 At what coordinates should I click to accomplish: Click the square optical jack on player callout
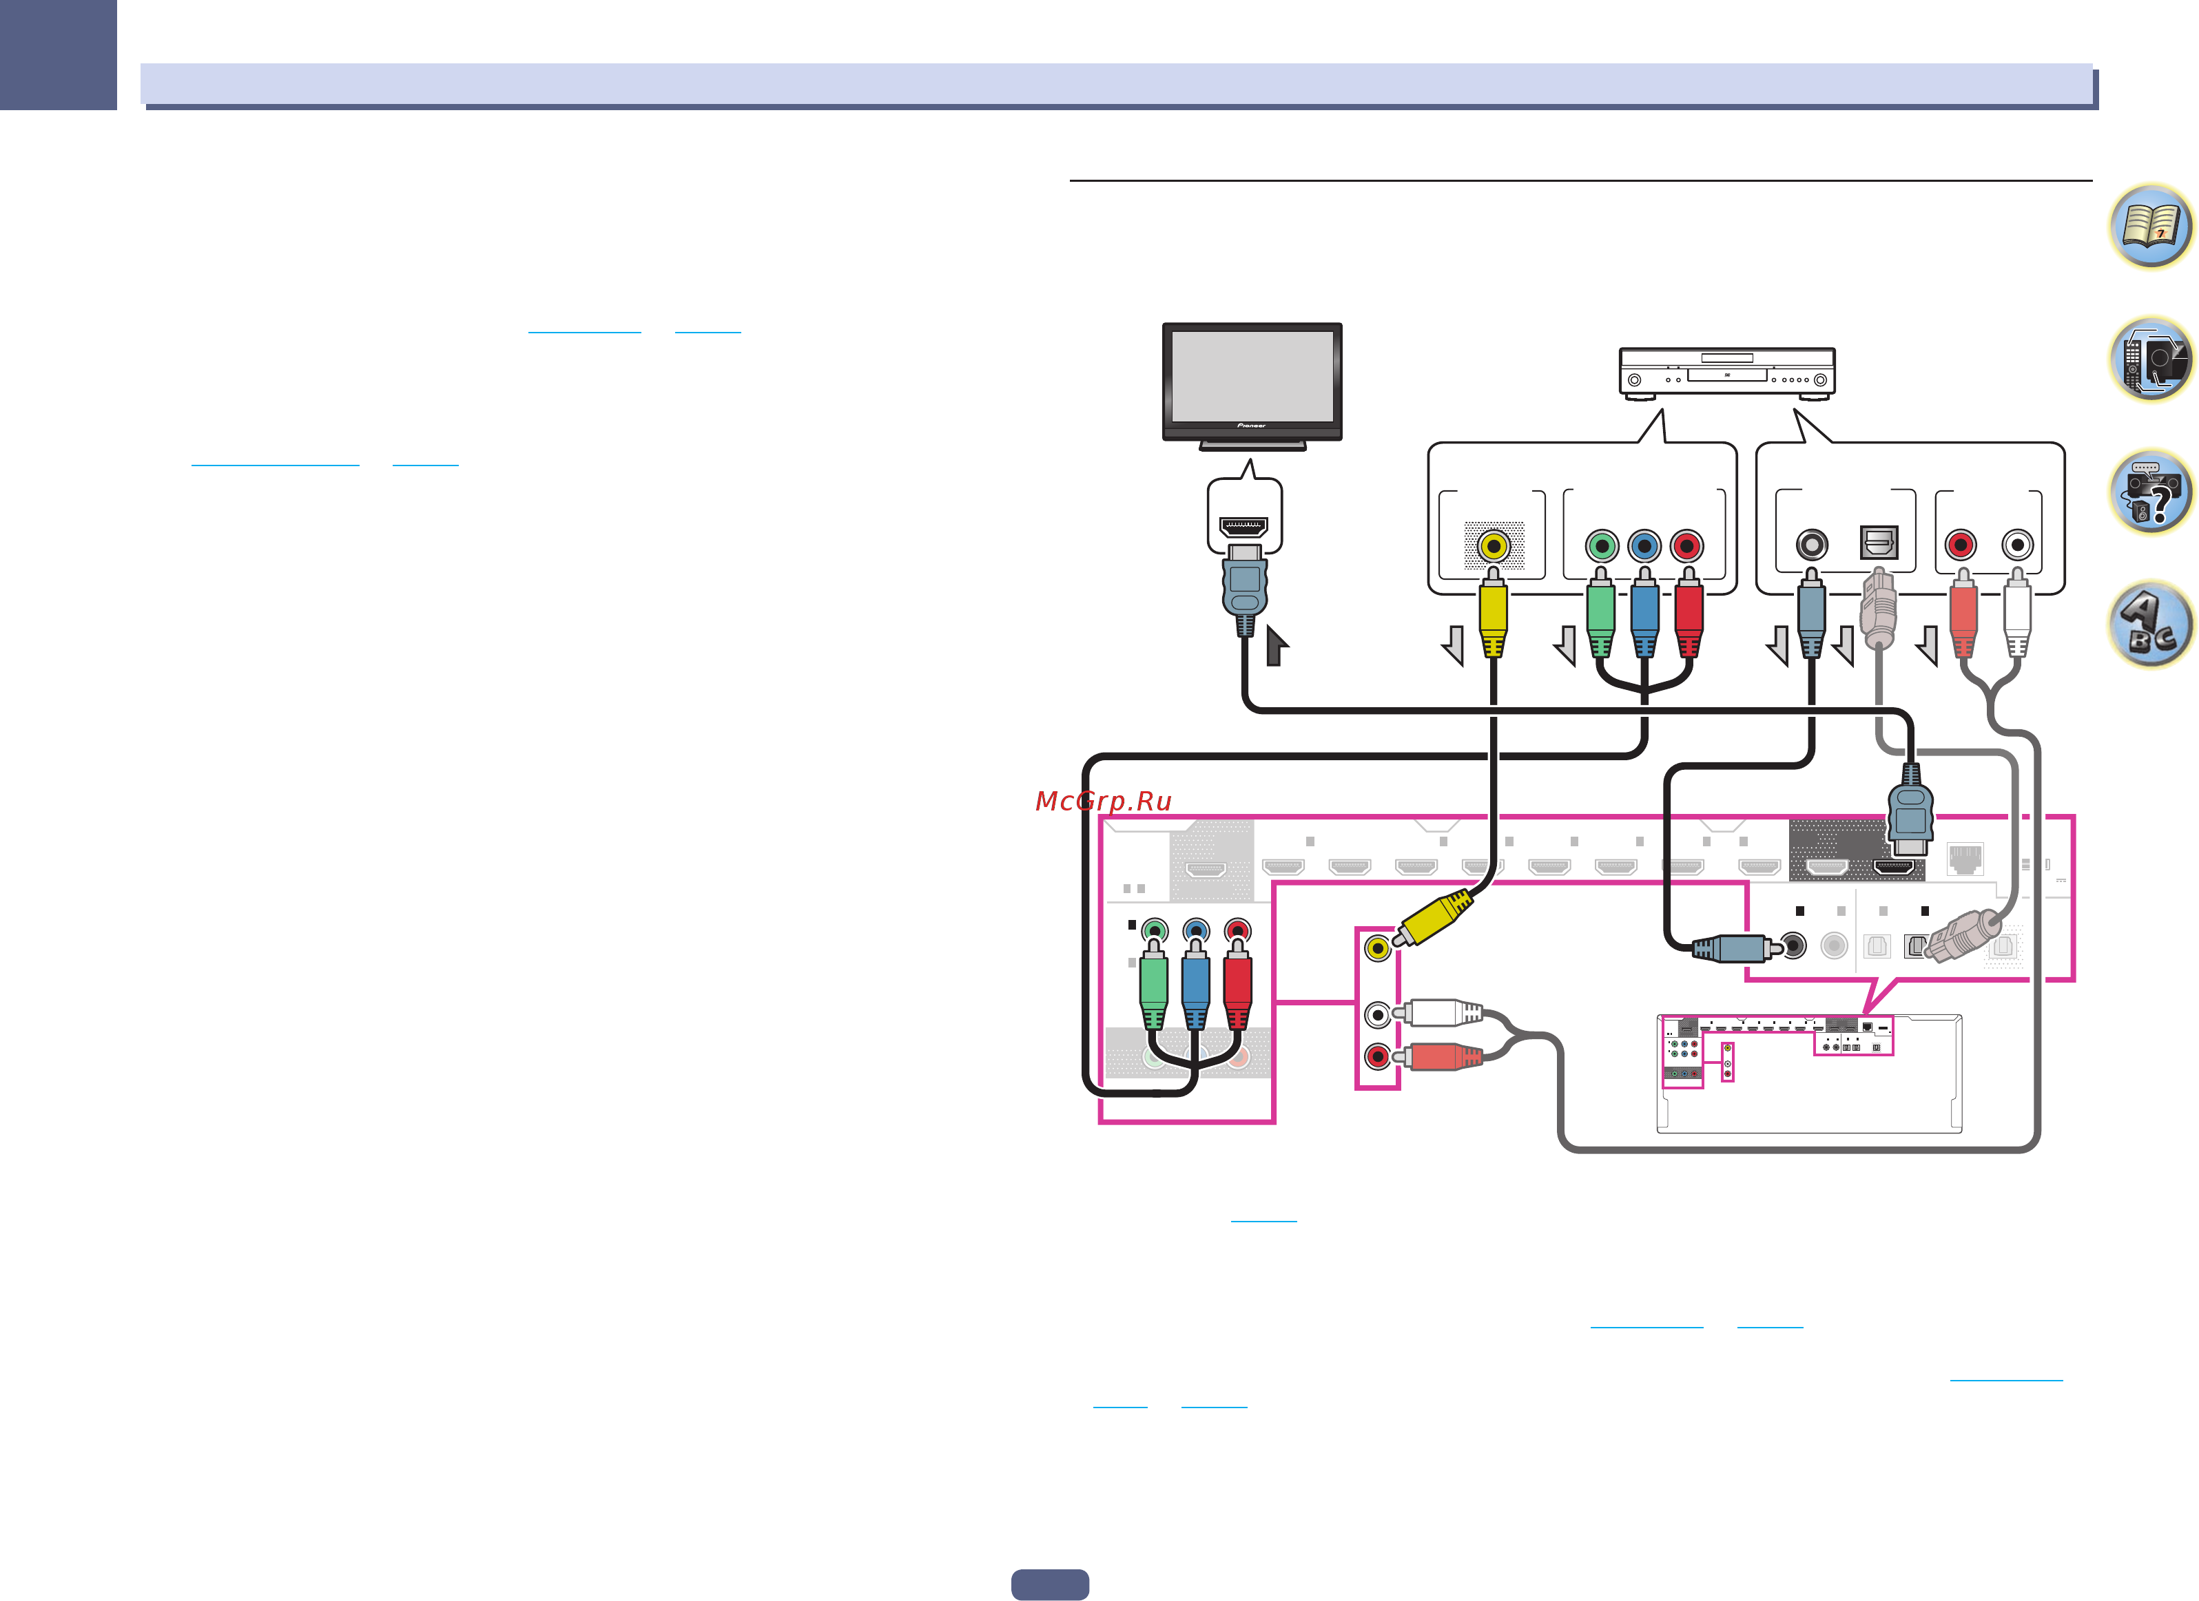coord(1878,543)
